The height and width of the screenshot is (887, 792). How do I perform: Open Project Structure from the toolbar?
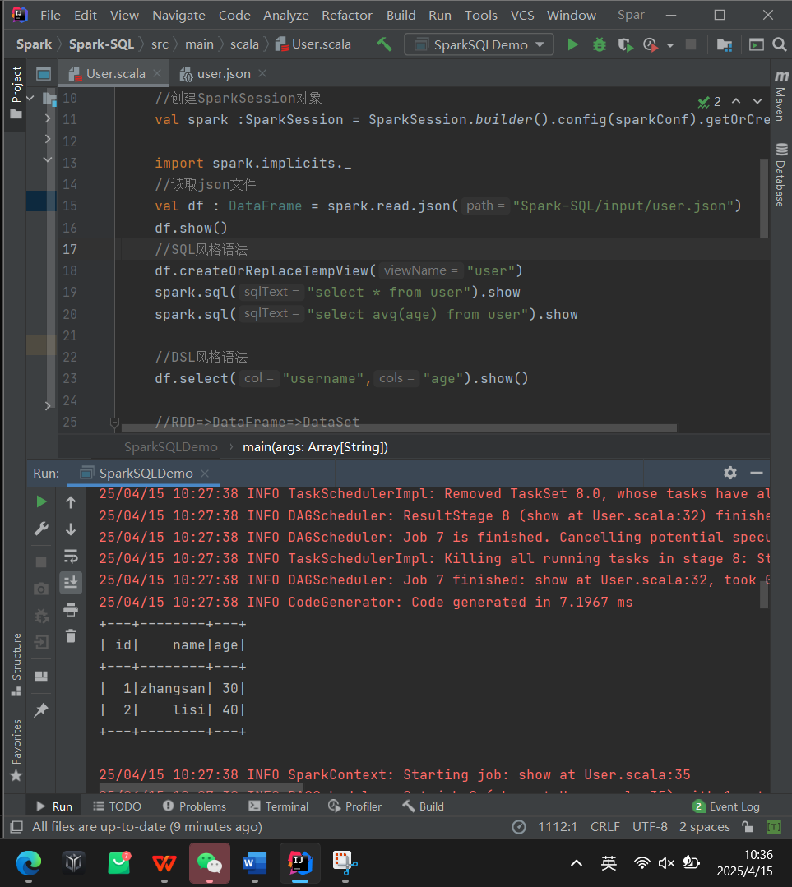724,44
